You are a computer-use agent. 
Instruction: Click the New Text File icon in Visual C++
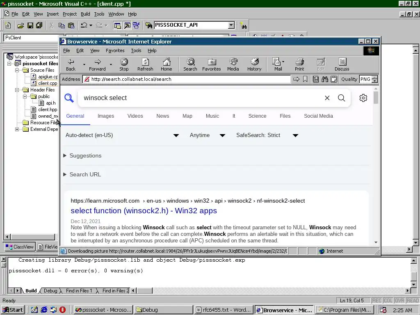[8, 25]
